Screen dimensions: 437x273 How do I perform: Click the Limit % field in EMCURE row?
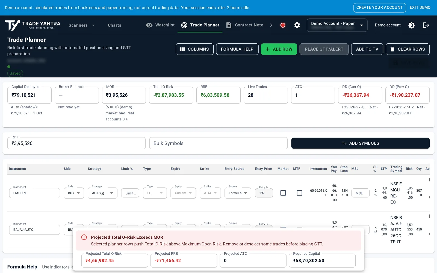[130, 193]
